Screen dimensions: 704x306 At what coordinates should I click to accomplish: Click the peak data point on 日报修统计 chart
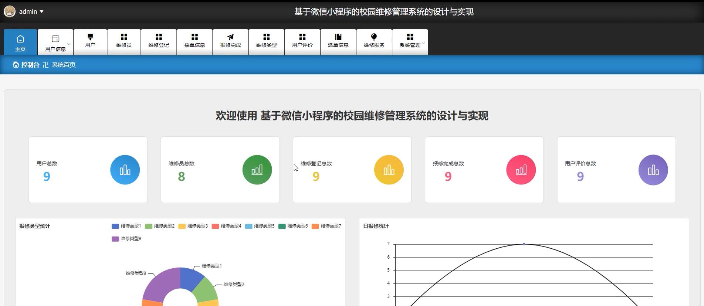click(524, 244)
